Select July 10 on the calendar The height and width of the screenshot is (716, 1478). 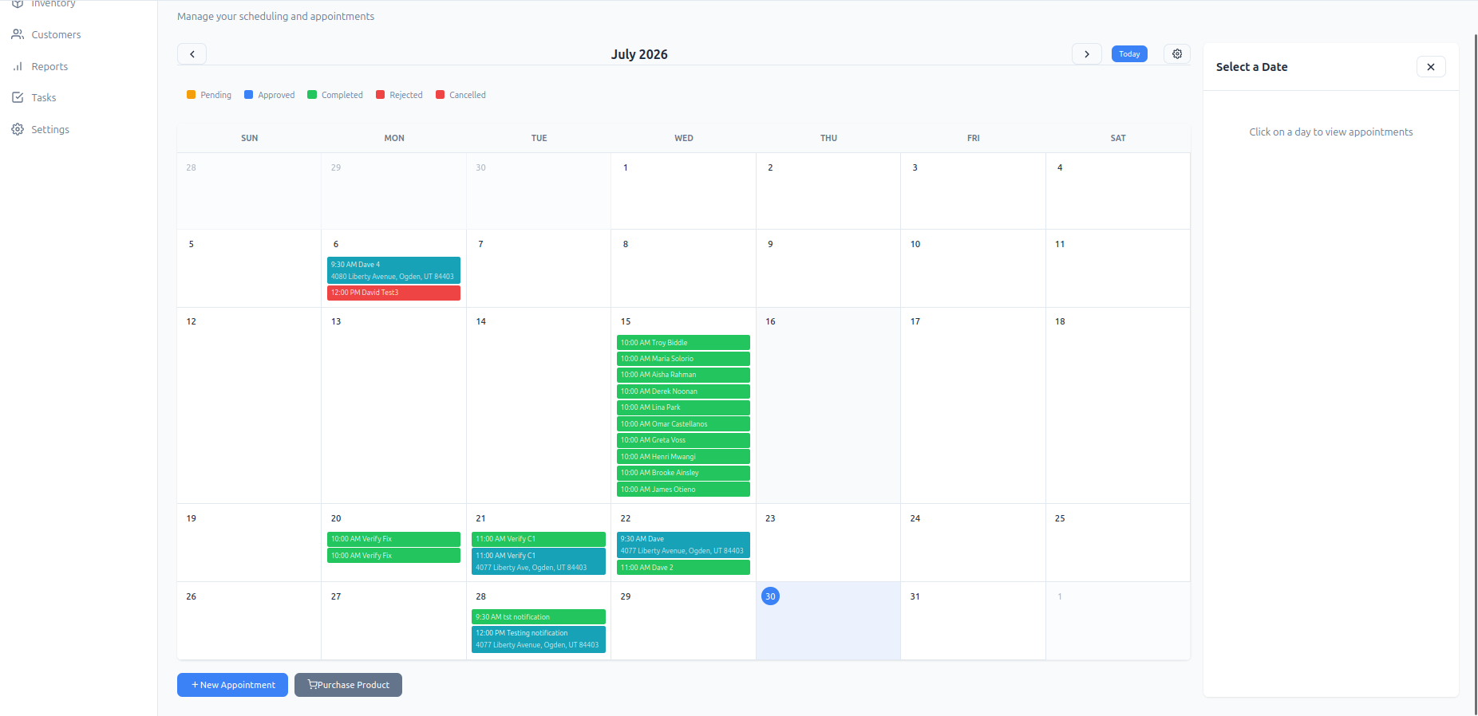pos(973,268)
